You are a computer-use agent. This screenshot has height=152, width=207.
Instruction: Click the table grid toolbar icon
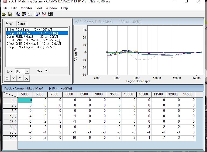point(50,14)
